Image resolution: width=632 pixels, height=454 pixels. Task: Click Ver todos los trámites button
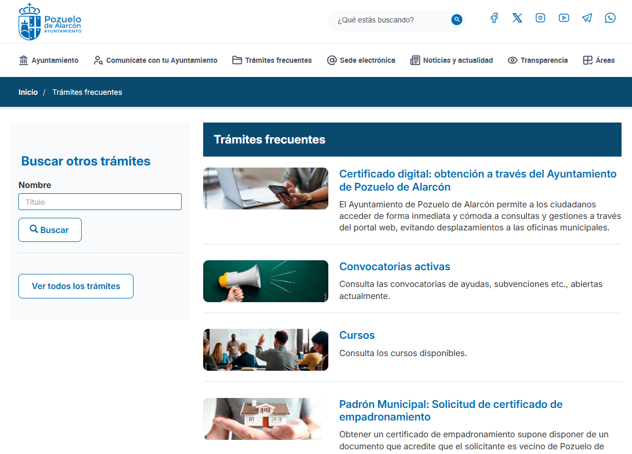point(76,286)
